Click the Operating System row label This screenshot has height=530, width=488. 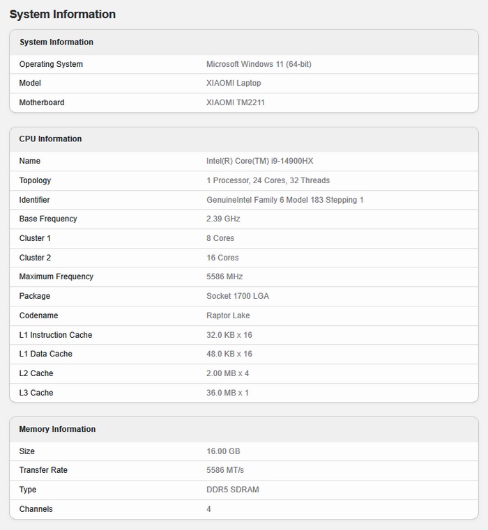point(51,64)
